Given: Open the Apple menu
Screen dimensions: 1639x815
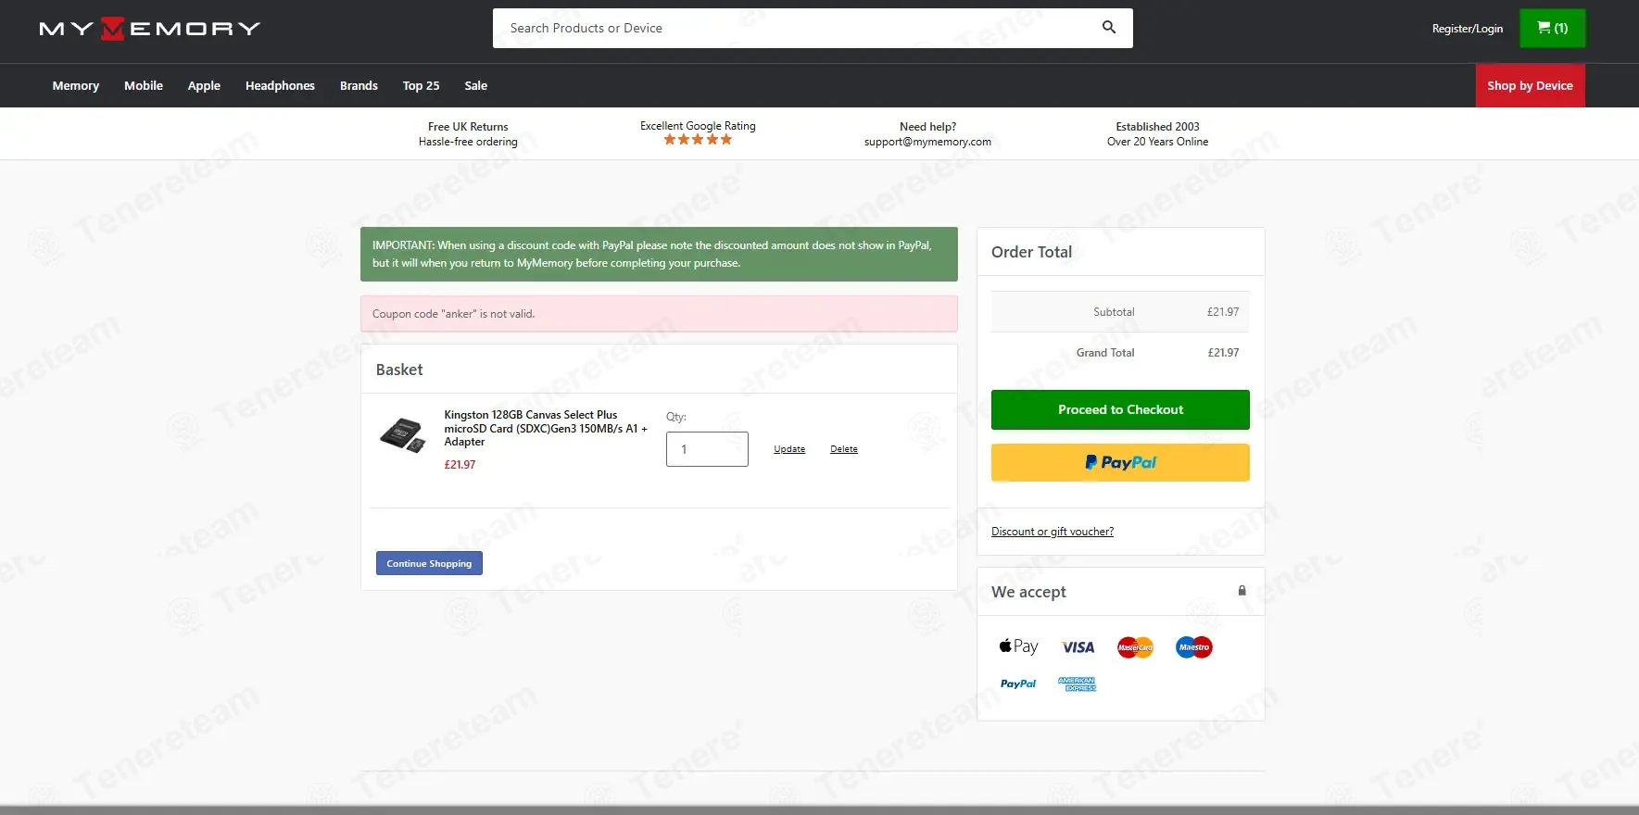Looking at the screenshot, I should pyautogui.click(x=204, y=85).
